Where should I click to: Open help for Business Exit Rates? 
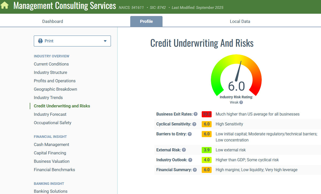(x=195, y=114)
